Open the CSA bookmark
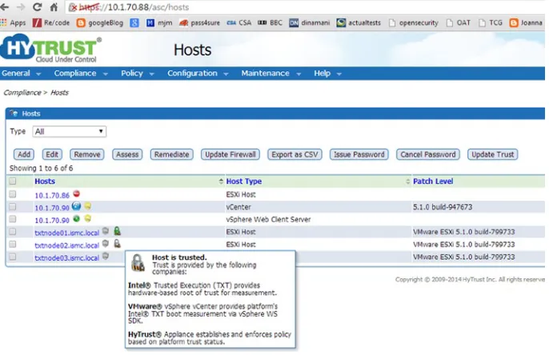The image size is (549, 355). pos(239,23)
